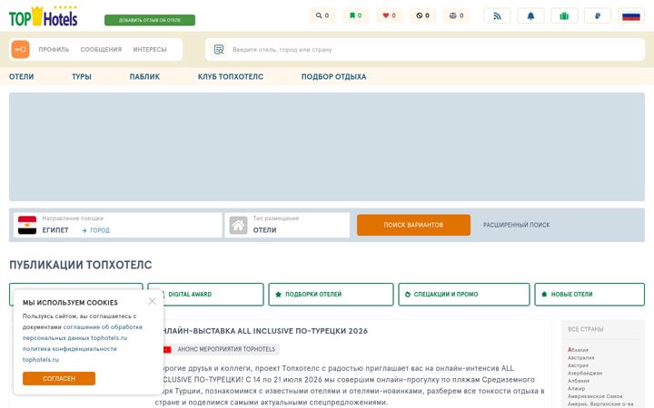Viewport: 654px width, 408px height.
Task: Select Австрия in countries list
Action: (578, 365)
